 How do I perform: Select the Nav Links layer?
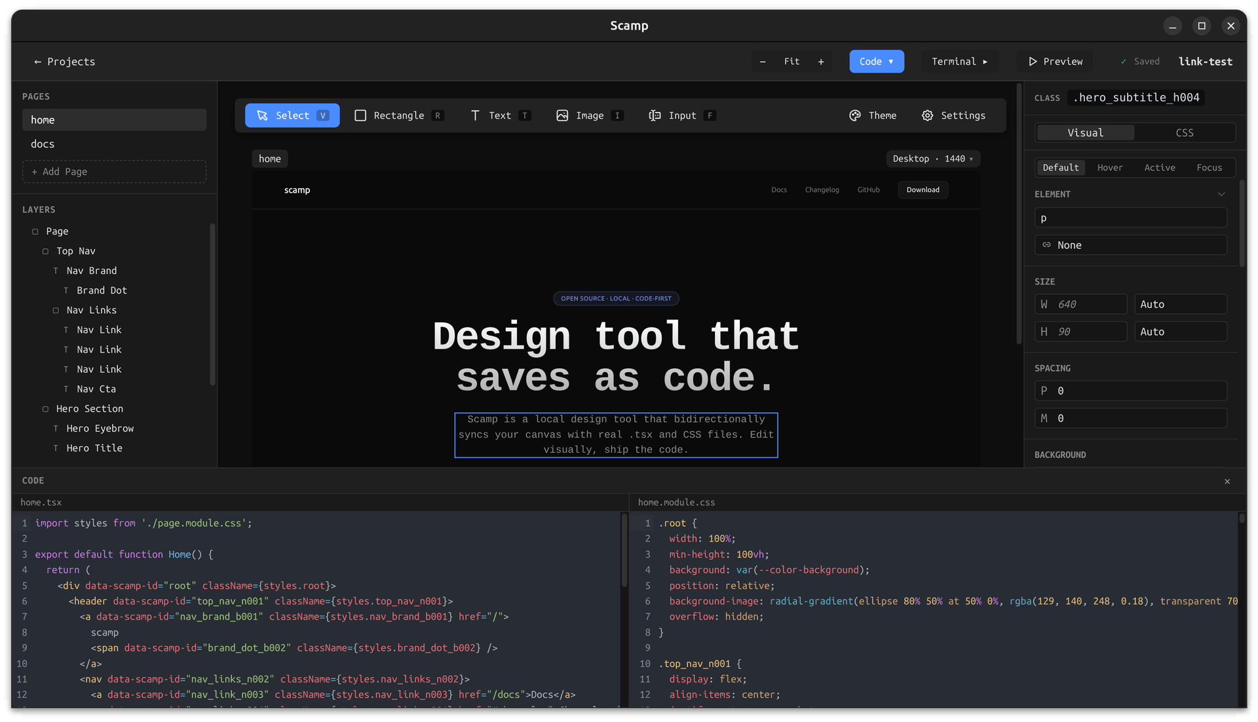tap(92, 310)
